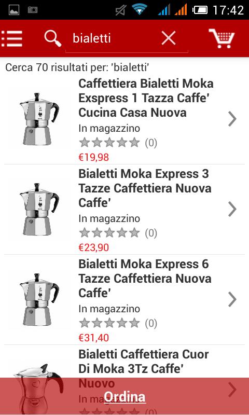Select Moka Exspress 1 Tazza thumbnail
The height and width of the screenshot is (415, 249).
click(39, 119)
